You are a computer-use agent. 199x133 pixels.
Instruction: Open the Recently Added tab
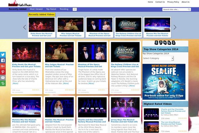18,9
